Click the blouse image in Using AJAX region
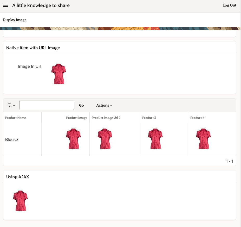241x227 pixels. [x=20, y=200]
